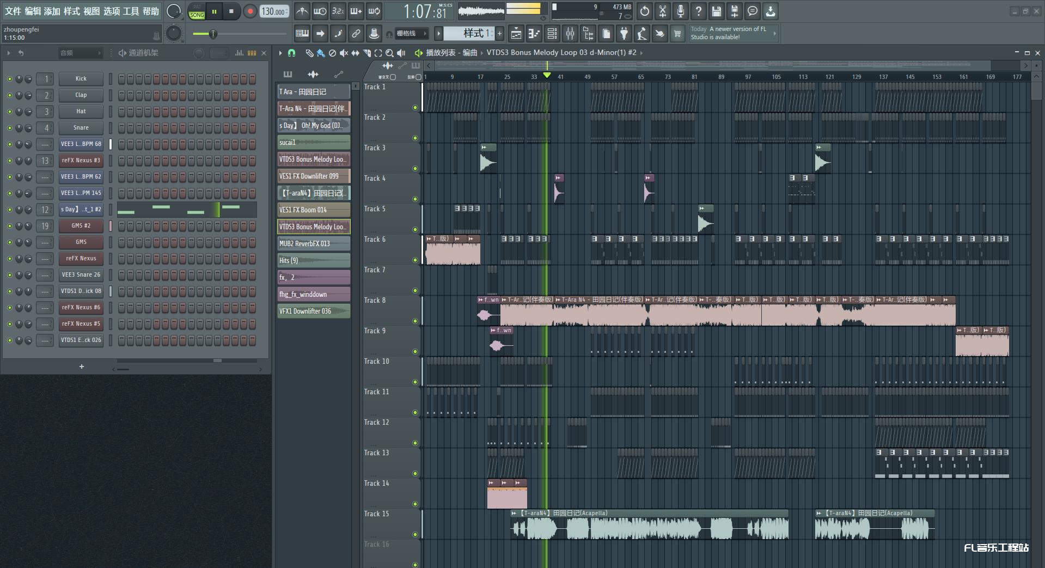Open the help question mark icon
1045x568 pixels.
point(699,11)
